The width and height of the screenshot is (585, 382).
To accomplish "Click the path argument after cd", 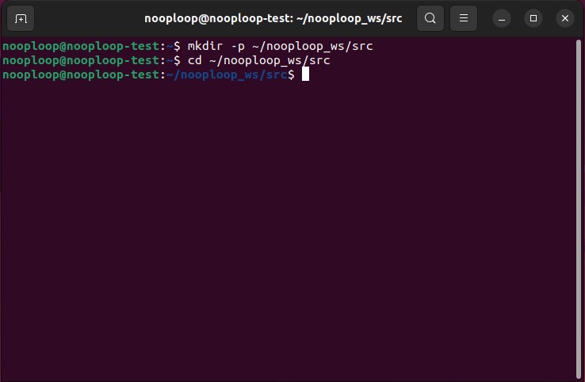I will (270, 60).
